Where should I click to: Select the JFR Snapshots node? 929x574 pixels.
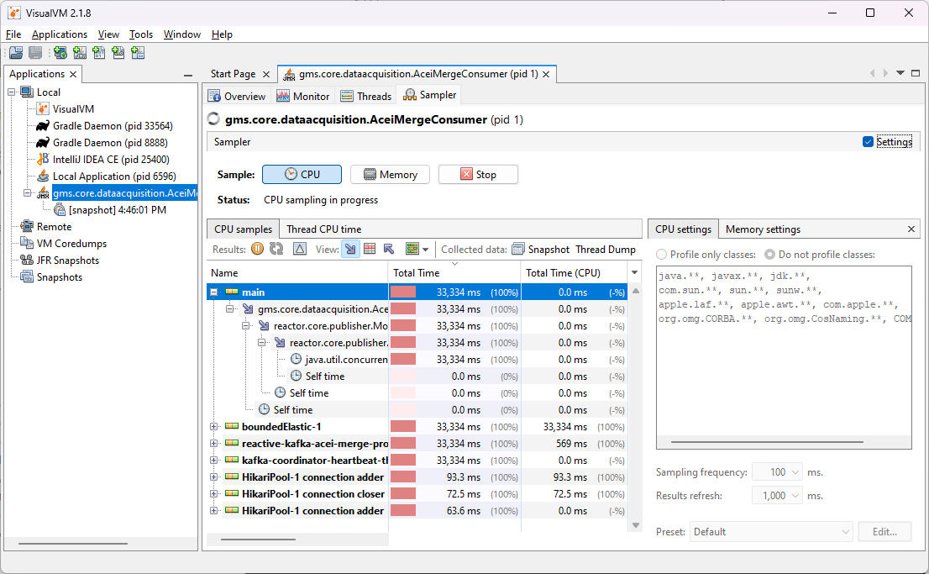pyautogui.click(x=67, y=261)
